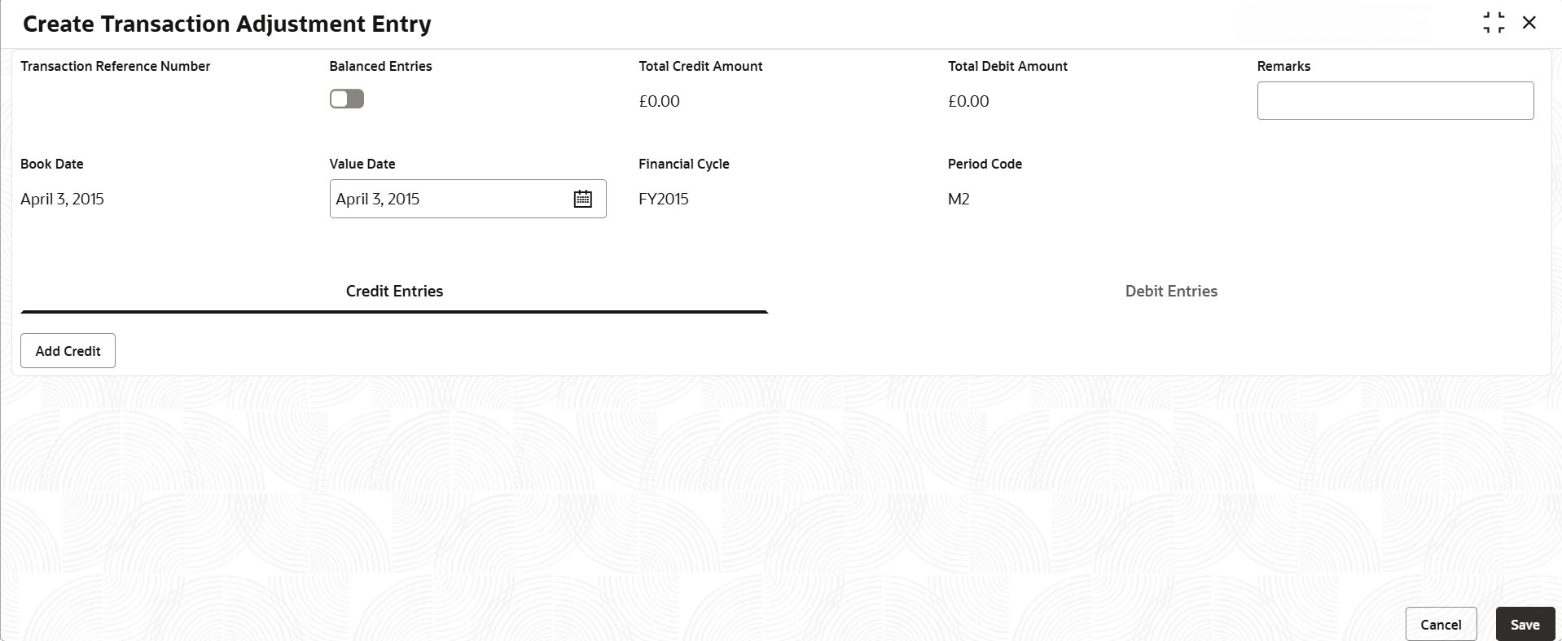
Task: Click the restore-size icon in dialog header
Action: point(1494,23)
